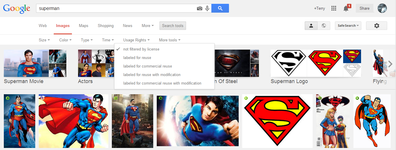Image resolution: width=396 pixels, height=150 pixels.
Task: Choose 'labeled for commercial reuse with modification'
Action: pyautogui.click(x=164, y=83)
